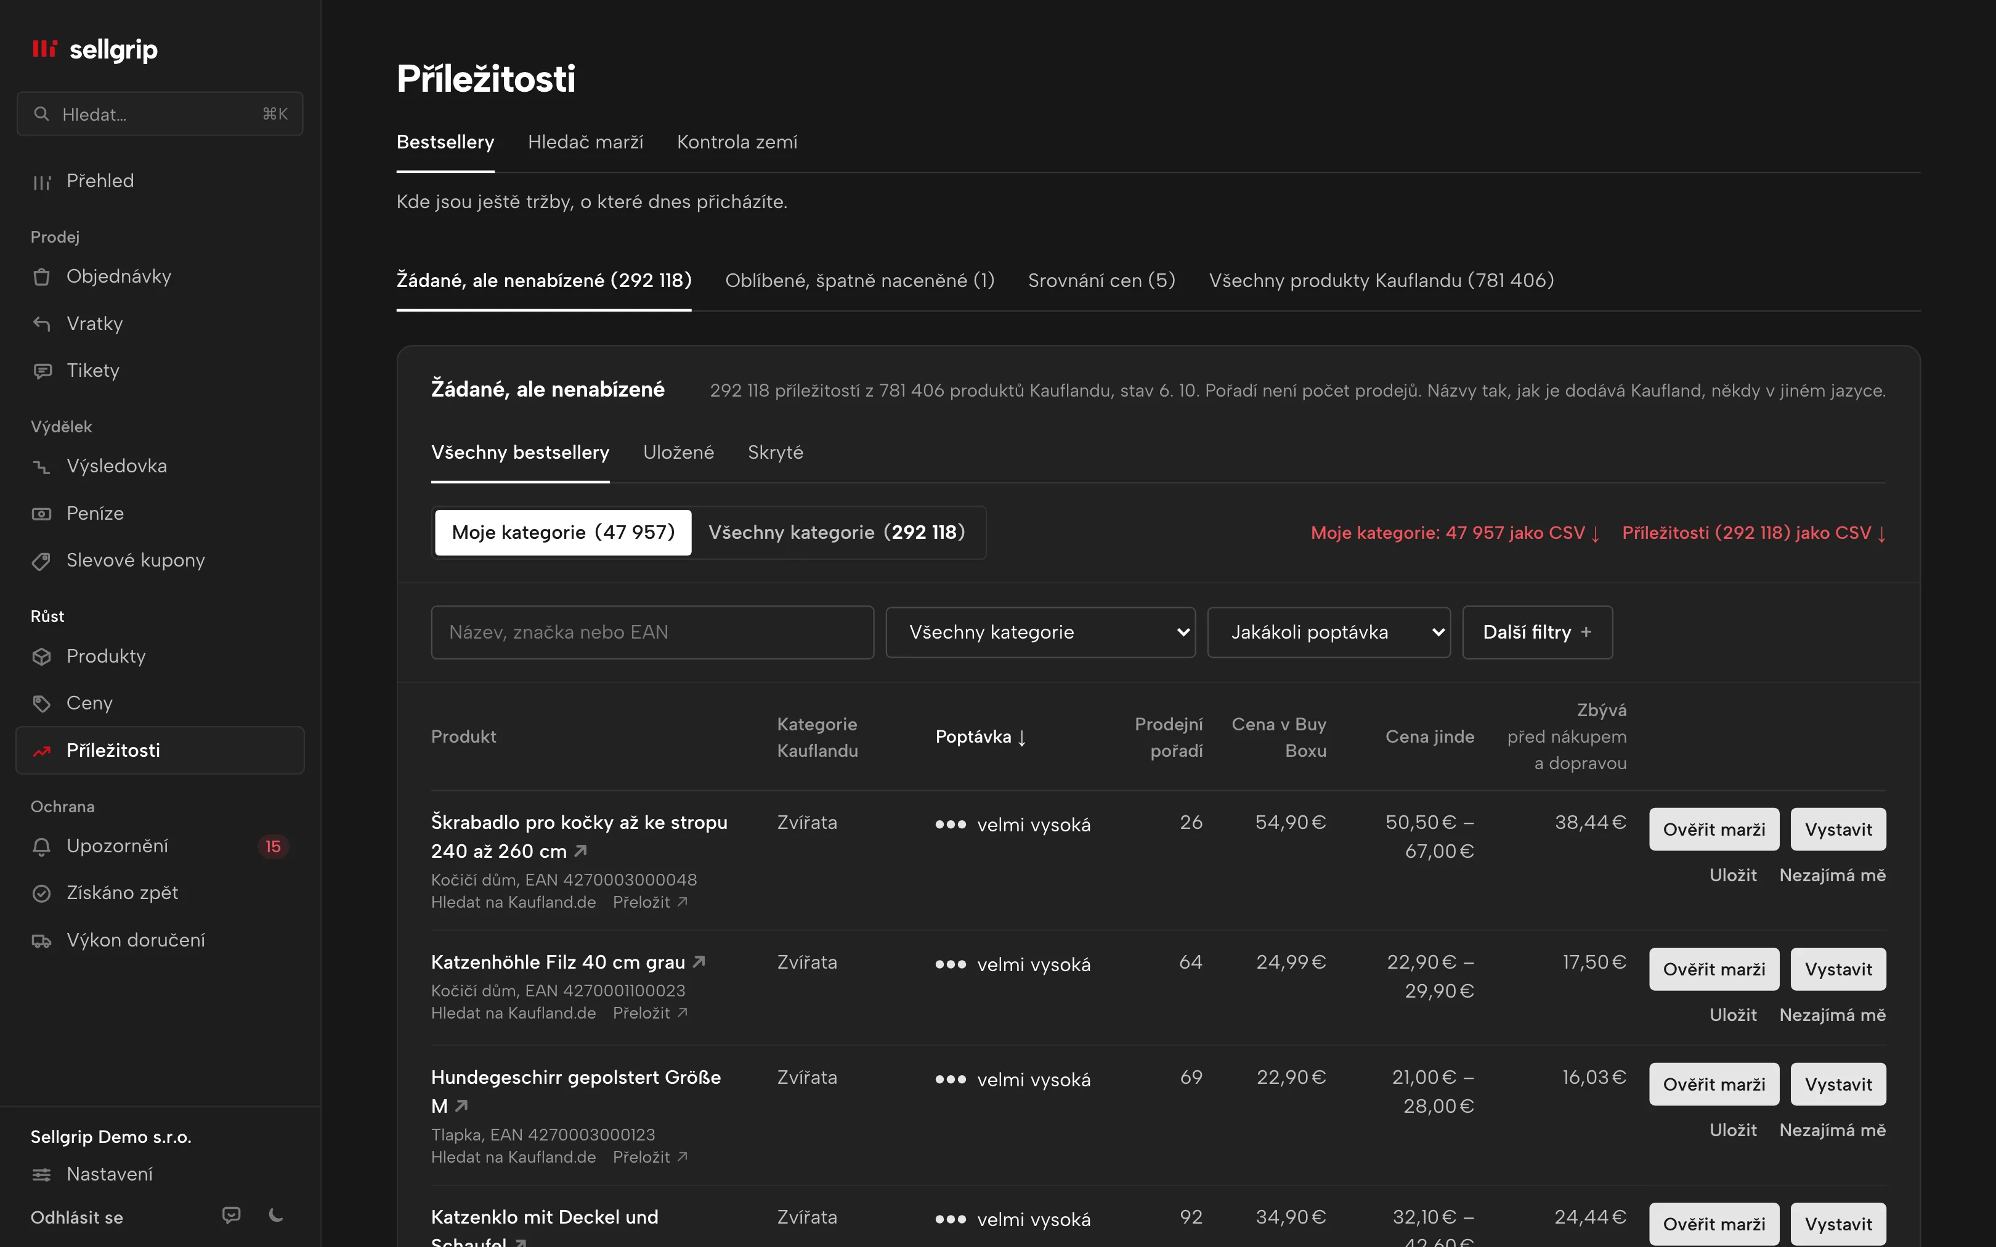The width and height of the screenshot is (1996, 1247).
Task: Click Vystavit for Katzenhöhle Filz row
Action: (x=1838, y=969)
